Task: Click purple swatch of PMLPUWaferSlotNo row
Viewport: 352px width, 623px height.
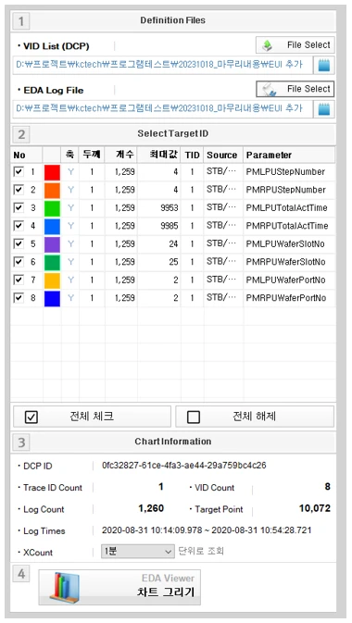Action: (x=53, y=244)
